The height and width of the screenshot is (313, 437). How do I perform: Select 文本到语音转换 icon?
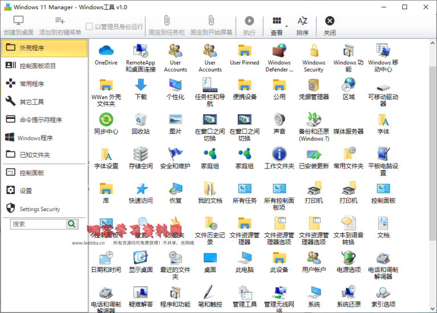[x=349, y=223]
